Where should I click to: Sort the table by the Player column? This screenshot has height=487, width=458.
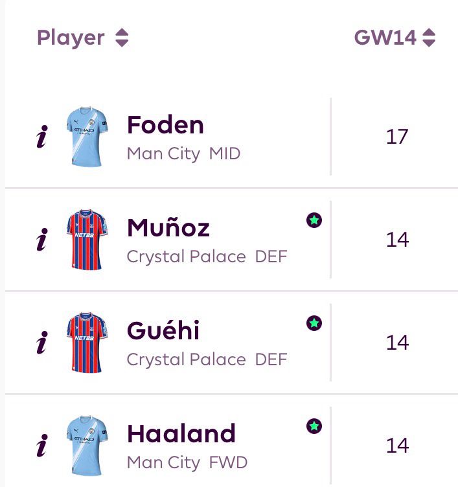coord(71,38)
